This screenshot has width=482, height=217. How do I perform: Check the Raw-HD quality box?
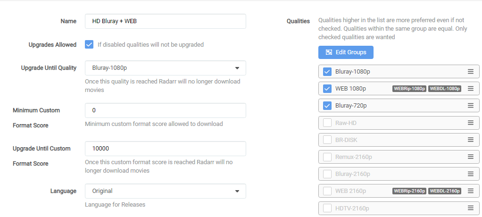click(327, 123)
